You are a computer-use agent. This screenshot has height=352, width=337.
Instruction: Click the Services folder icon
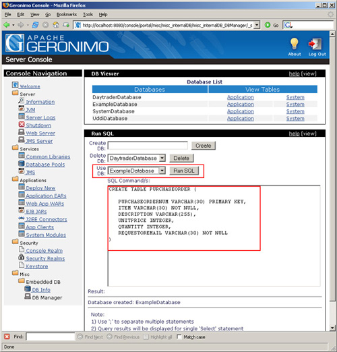(x=15, y=148)
